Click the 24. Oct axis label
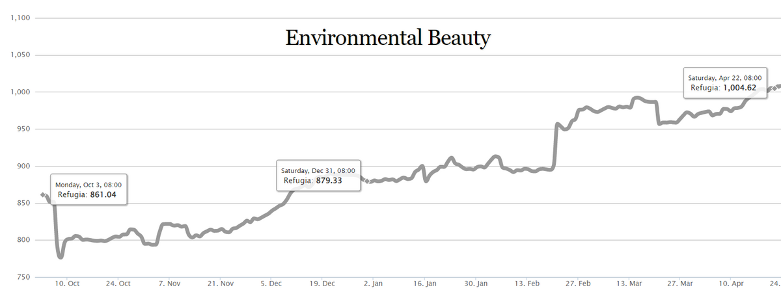 pyautogui.click(x=118, y=284)
